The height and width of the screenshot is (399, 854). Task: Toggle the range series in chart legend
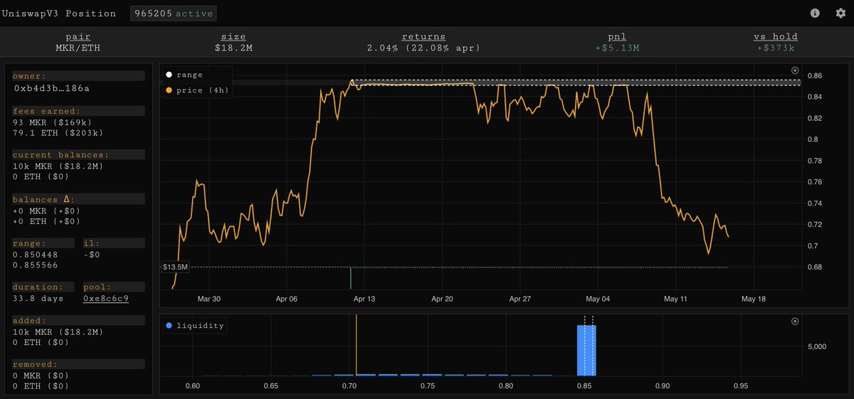(x=184, y=75)
